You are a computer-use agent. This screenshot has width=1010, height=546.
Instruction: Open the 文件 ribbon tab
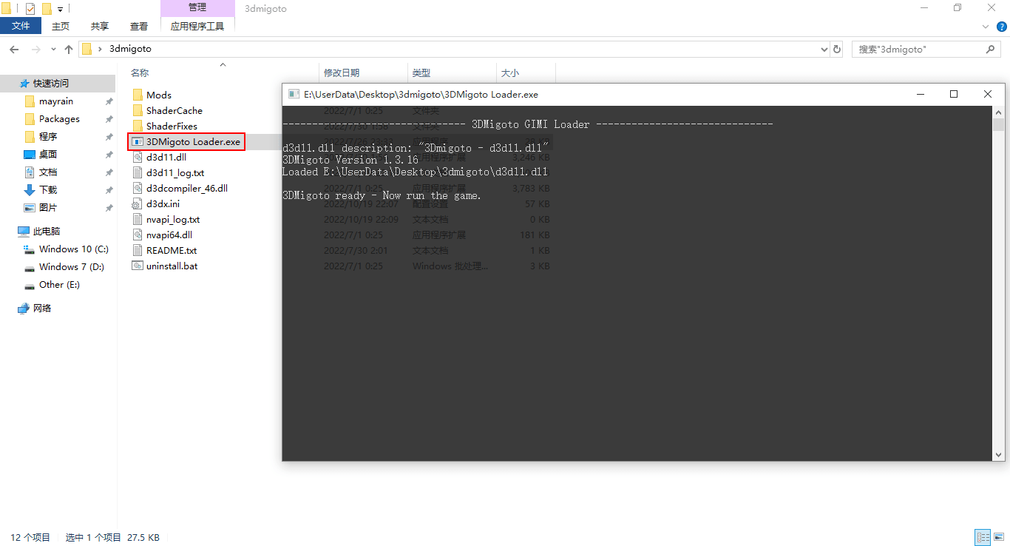pos(21,26)
